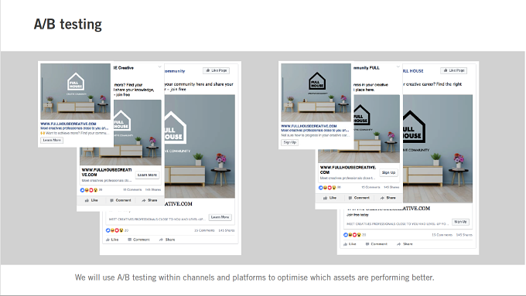Image resolution: width=526 pixels, height=296 pixels.
Task: Click Like Page button on large black-logo ad
Action: tap(453, 70)
